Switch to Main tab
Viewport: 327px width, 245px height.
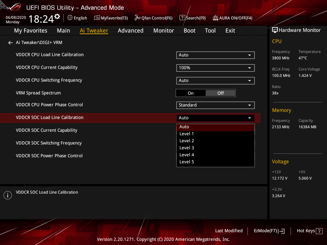click(x=64, y=31)
